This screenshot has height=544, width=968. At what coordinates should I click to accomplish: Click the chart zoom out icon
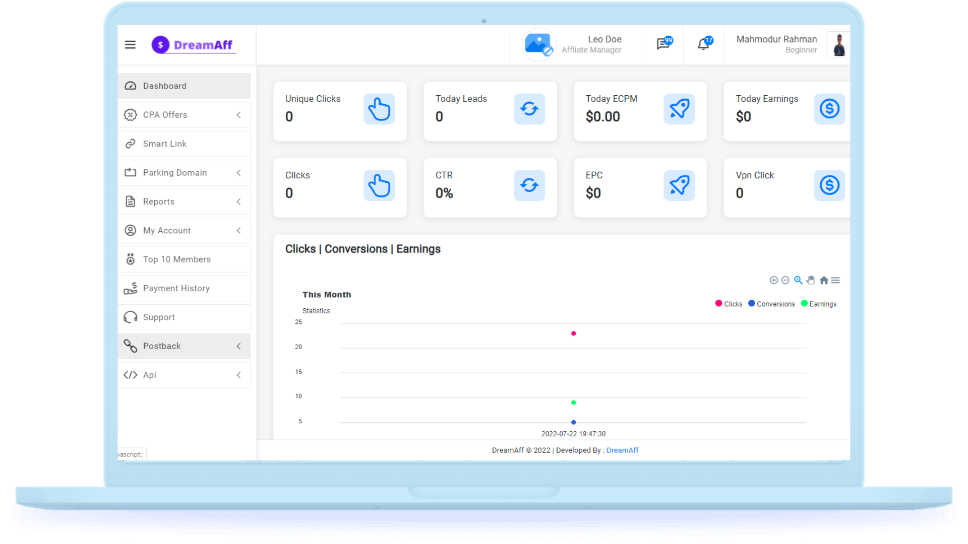click(785, 280)
